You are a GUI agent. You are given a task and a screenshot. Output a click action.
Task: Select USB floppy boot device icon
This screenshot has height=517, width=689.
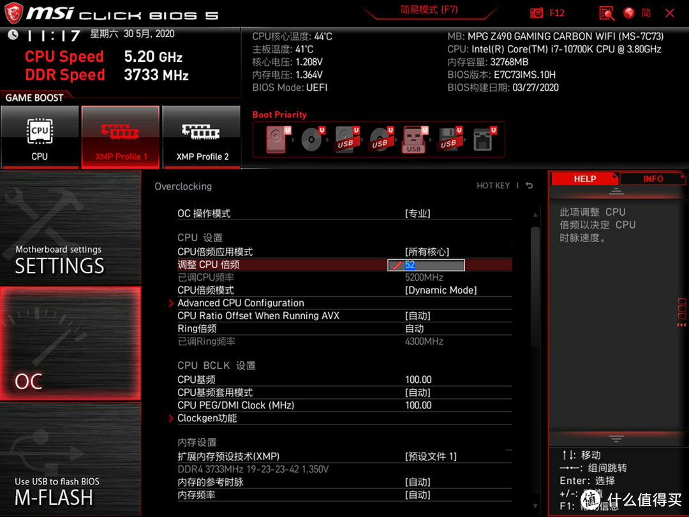pyautogui.click(x=450, y=139)
